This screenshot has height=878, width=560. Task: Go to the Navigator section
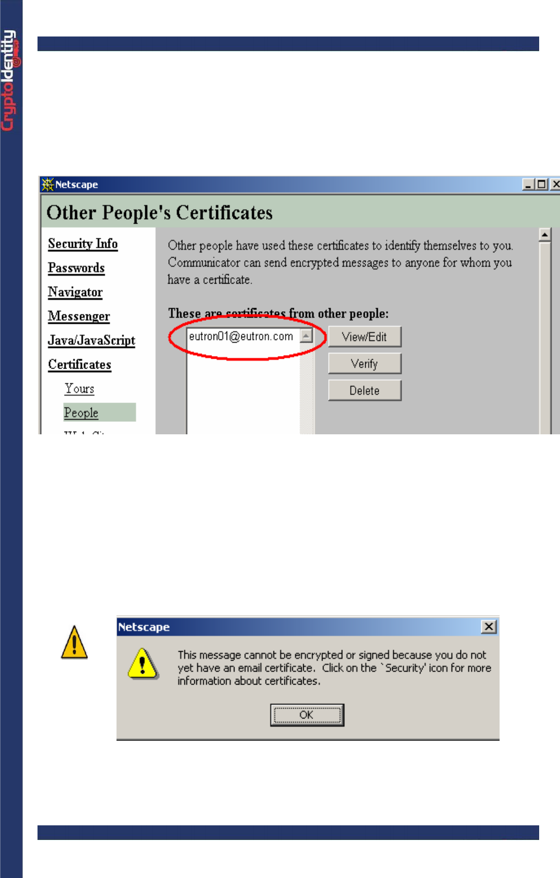click(x=76, y=292)
